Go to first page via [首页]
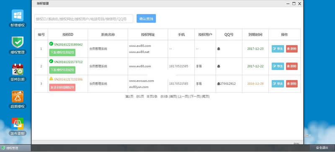The width and height of the screenshot is (335, 152). coord(173,96)
